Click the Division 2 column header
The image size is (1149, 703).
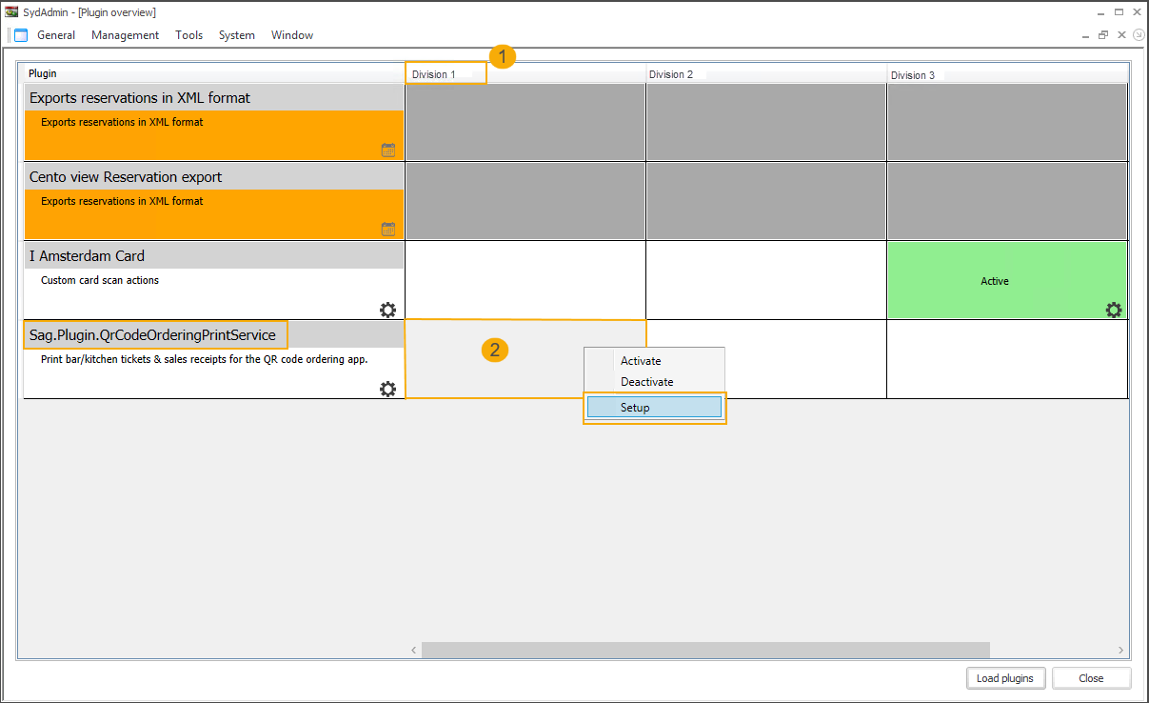[671, 74]
